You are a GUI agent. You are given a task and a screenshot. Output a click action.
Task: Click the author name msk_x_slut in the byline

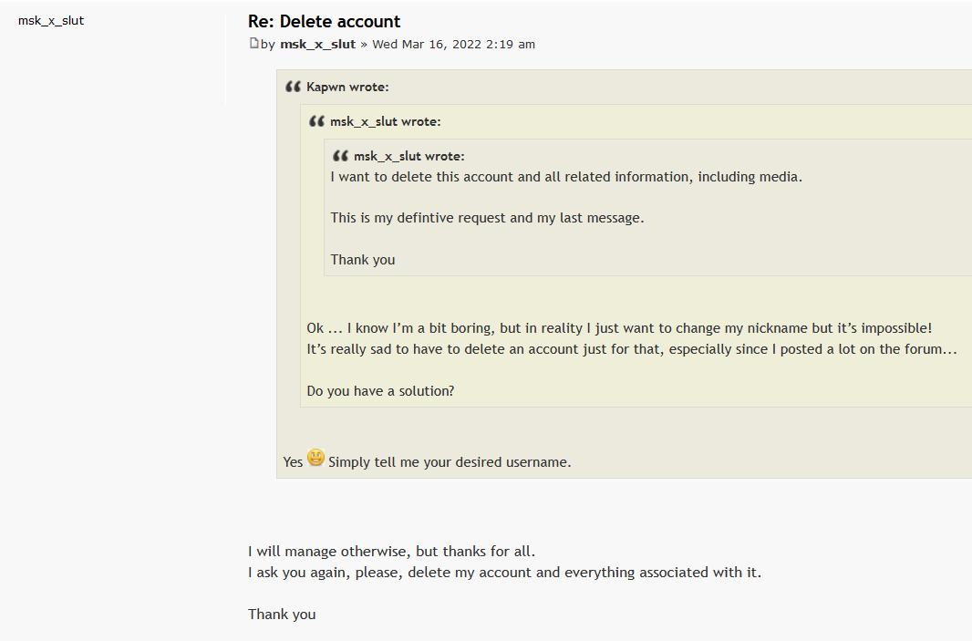point(317,44)
